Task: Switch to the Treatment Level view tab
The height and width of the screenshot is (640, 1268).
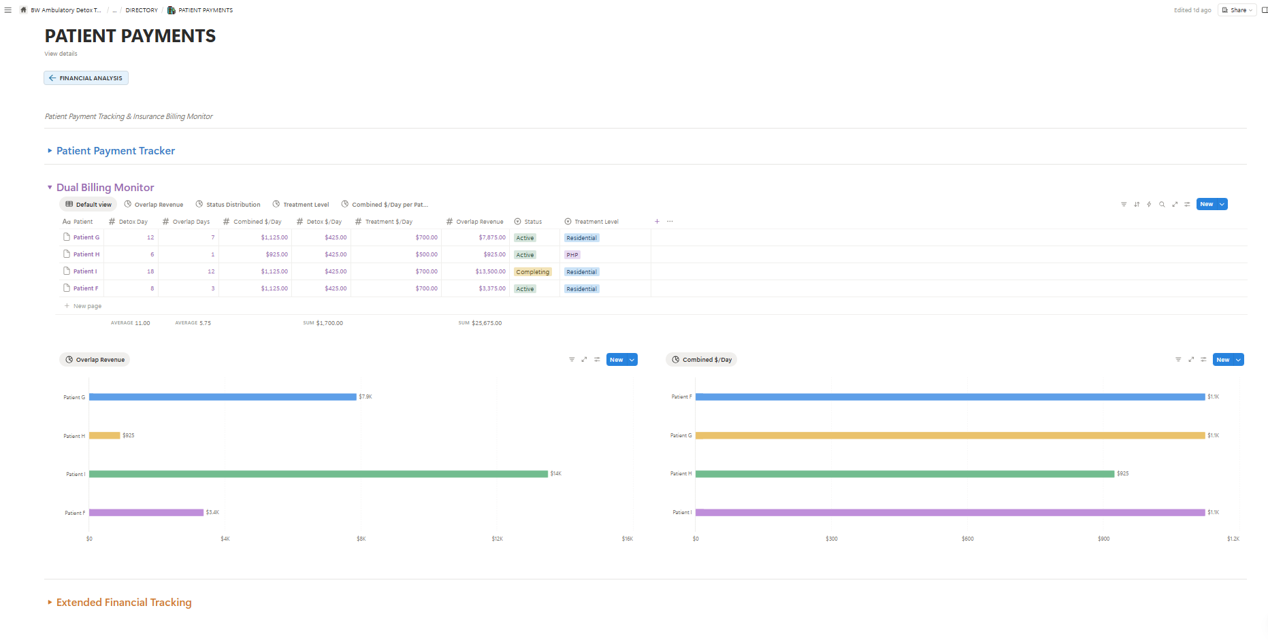Action: pos(300,205)
